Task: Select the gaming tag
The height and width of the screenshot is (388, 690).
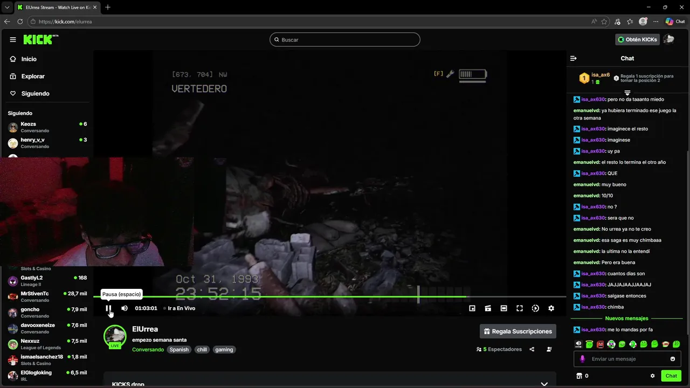Action: pyautogui.click(x=224, y=349)
